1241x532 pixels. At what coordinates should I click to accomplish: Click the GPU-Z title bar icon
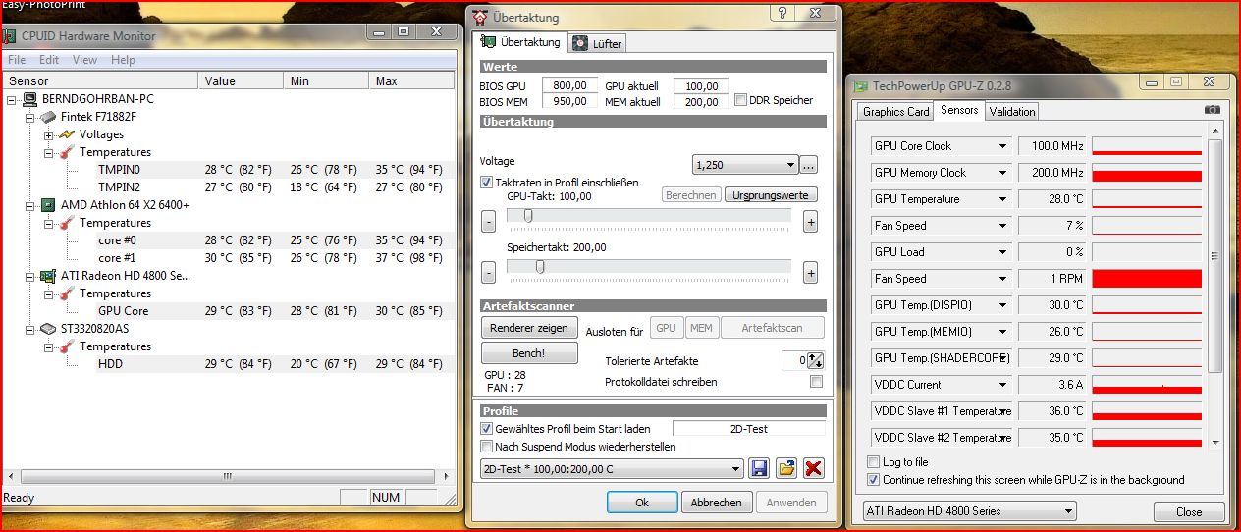coord(861,85)
